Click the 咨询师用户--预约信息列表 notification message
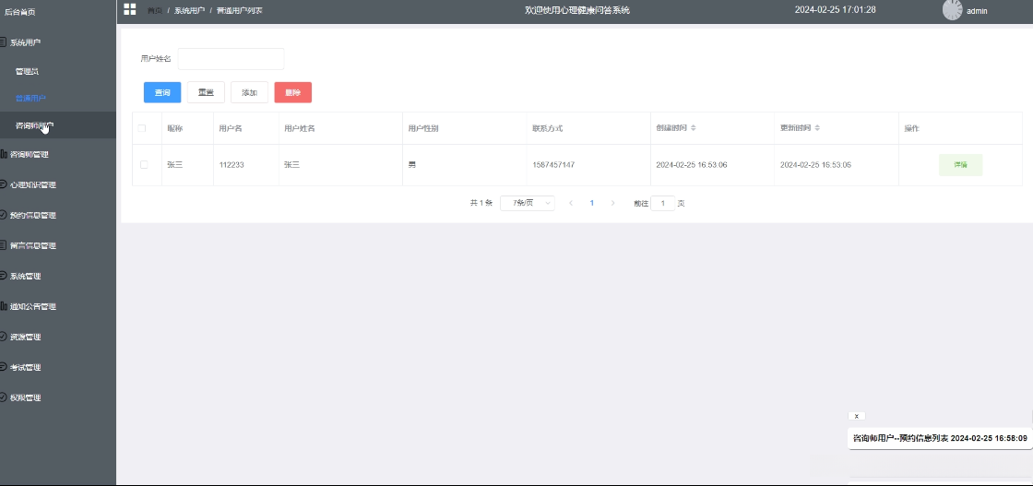Viewport: 1033px width, 486px height. (x=940, y=439)
